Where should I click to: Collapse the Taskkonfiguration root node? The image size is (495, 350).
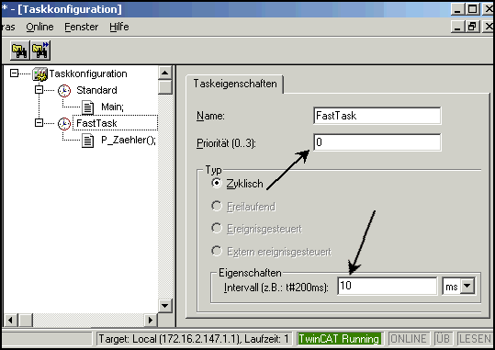coord(14,73)
